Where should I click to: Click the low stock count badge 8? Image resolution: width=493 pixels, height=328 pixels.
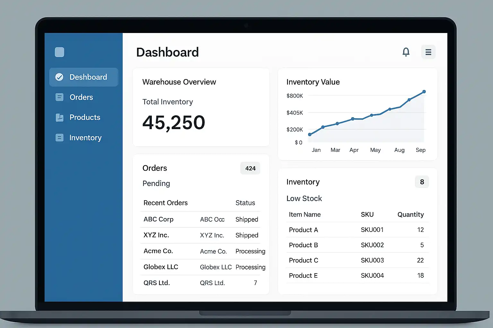pyautogui.click(x=422, y=182)
